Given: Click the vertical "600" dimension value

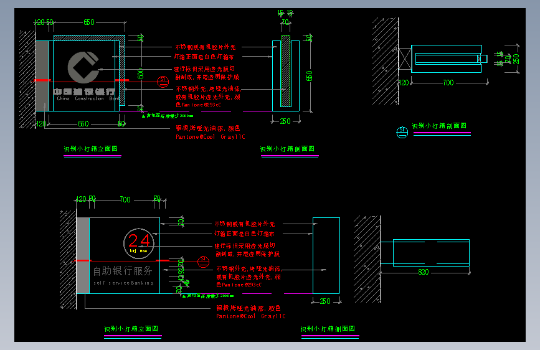Looking at the screenshot, I should [140, 73].
